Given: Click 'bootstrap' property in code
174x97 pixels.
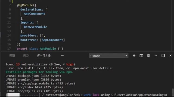Looking at the screenshot, I should tap(28, 40).
